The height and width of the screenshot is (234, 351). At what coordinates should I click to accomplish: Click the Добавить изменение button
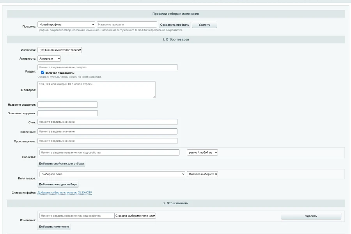pos(54,227)
